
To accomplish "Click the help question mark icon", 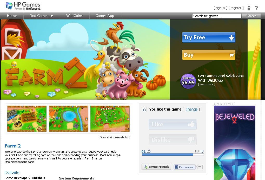I will pos(256,8).
